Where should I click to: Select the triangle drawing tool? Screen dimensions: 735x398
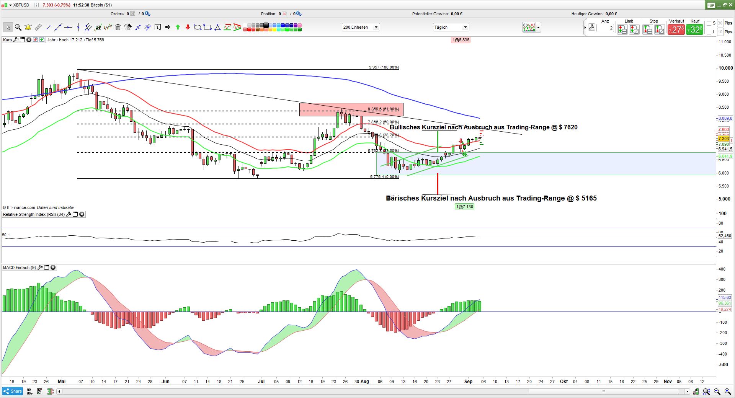click(217, 27)
